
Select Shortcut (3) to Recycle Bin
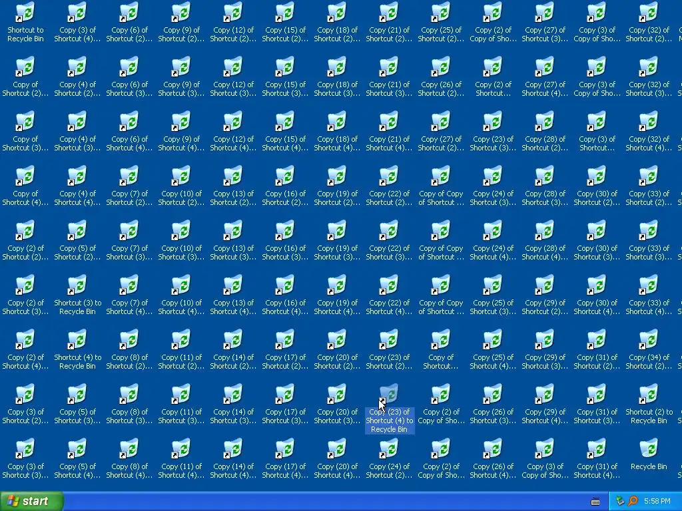click(77, 295)
